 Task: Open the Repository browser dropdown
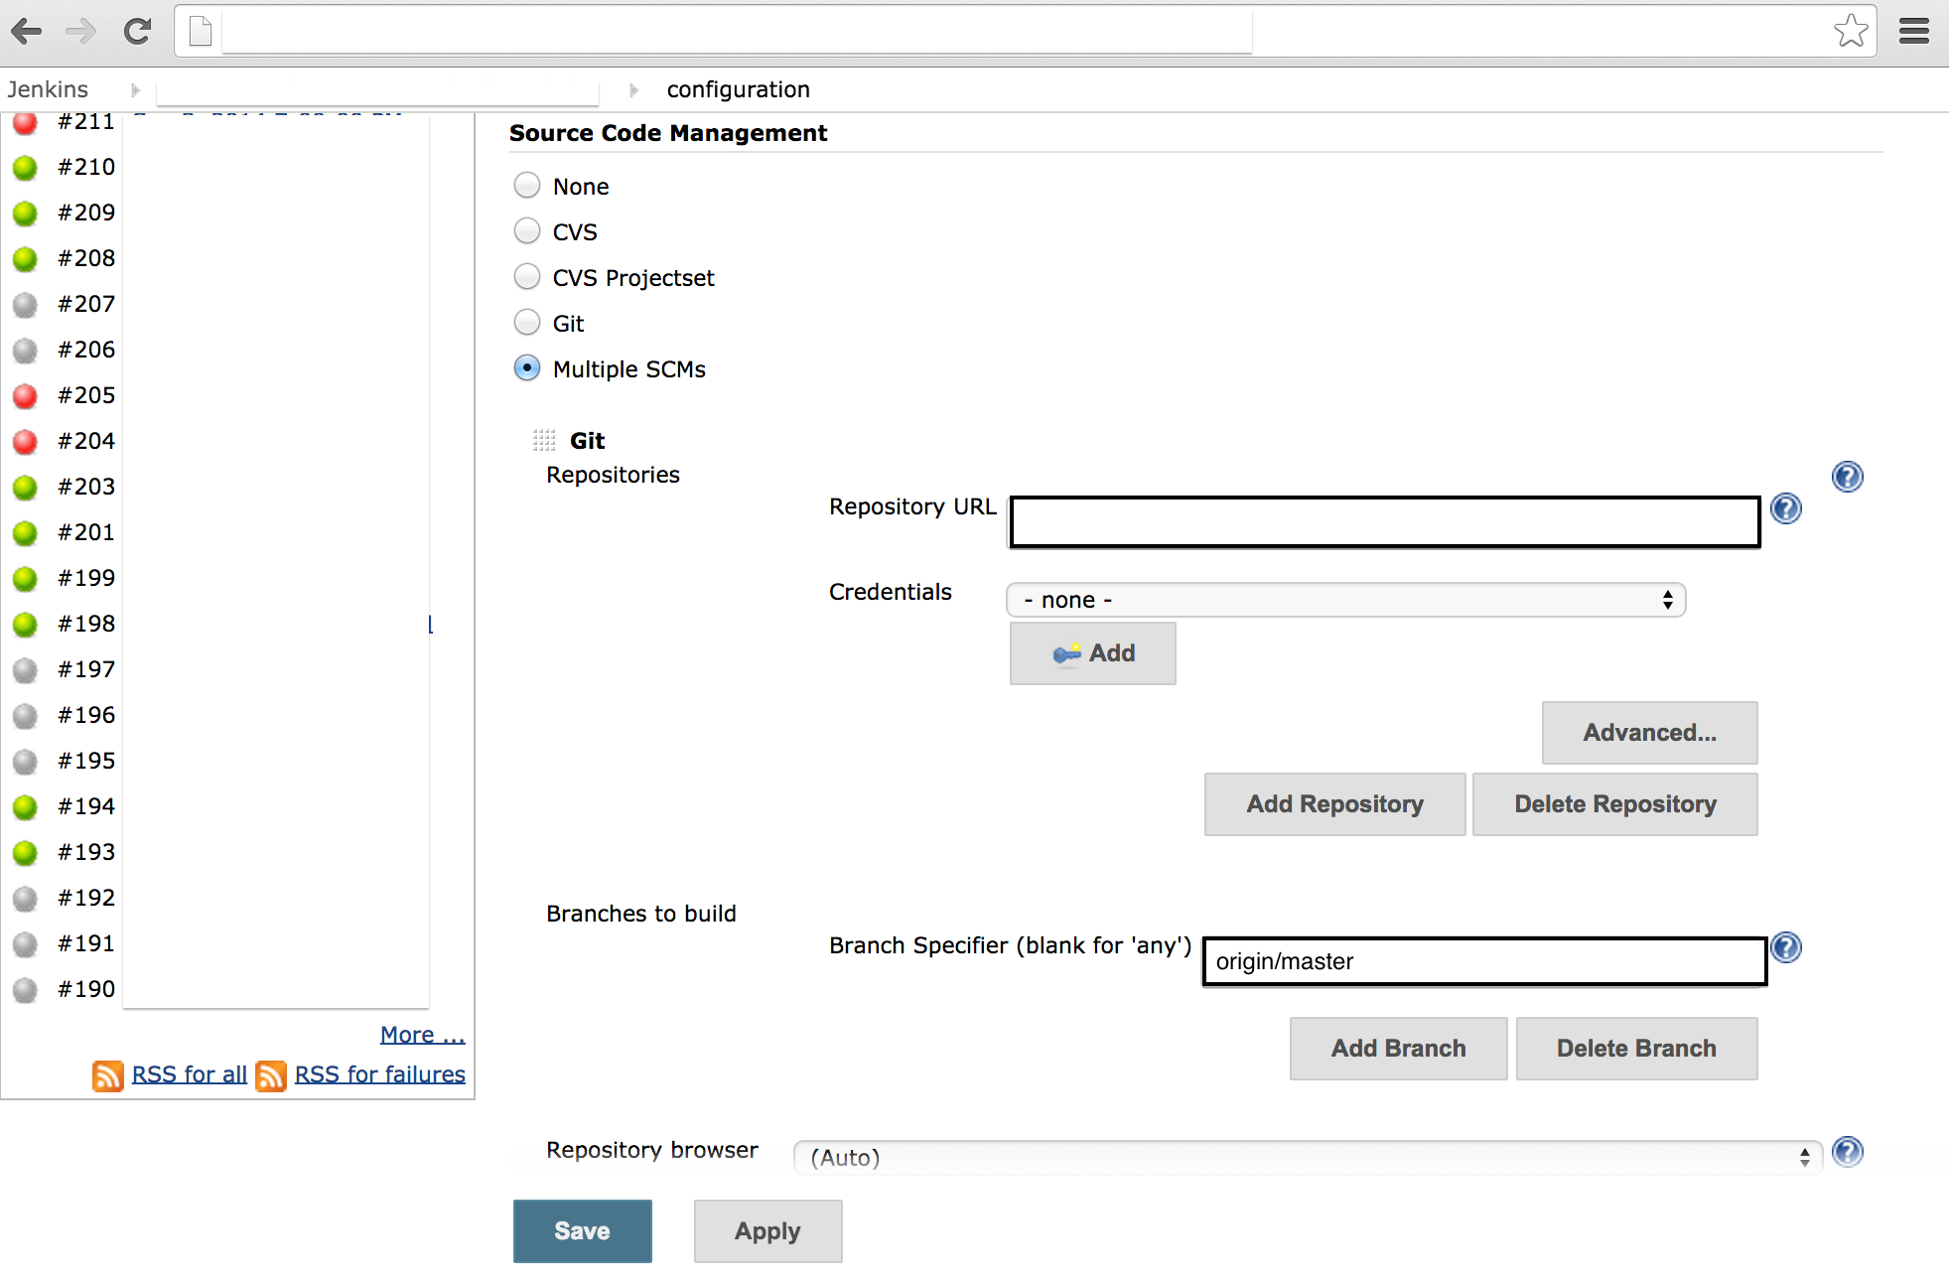(1307, 1158)
